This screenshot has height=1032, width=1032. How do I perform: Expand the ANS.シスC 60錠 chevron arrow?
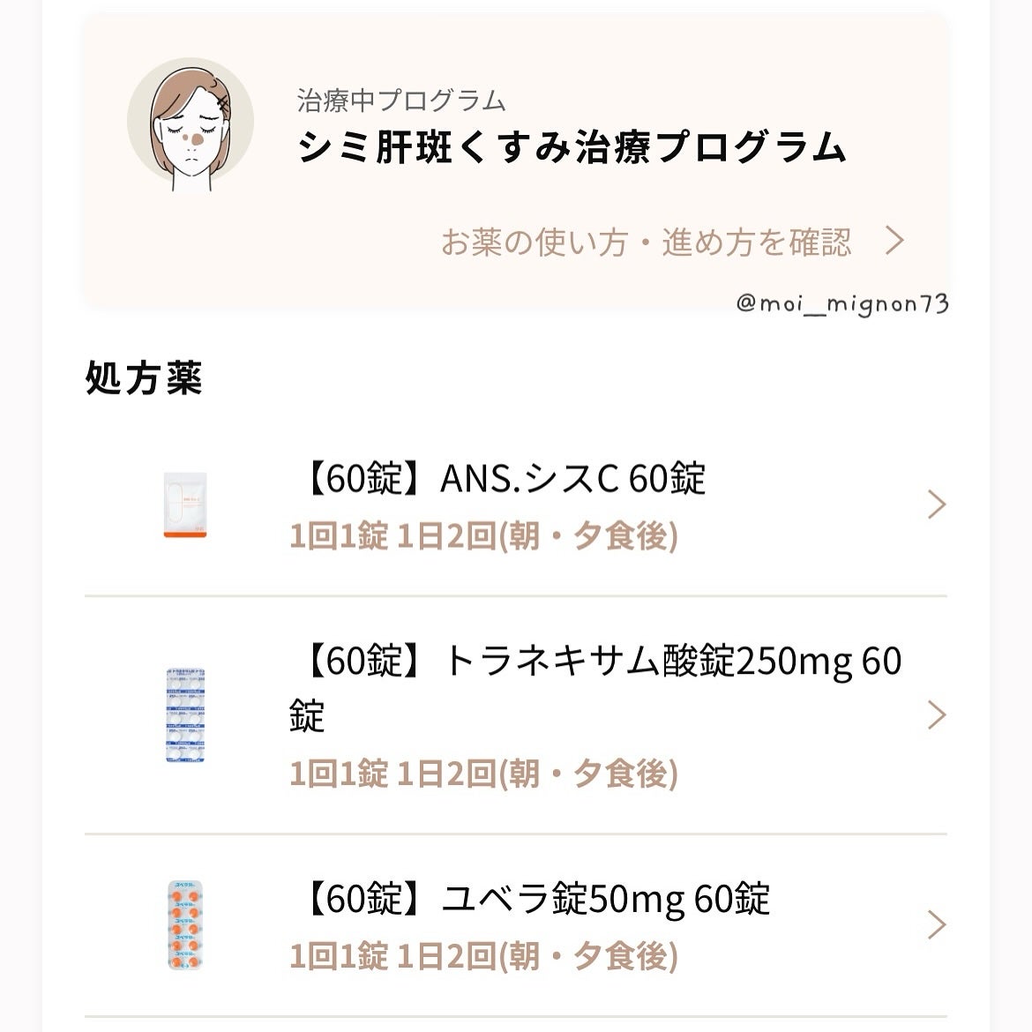tap(937, 505)
